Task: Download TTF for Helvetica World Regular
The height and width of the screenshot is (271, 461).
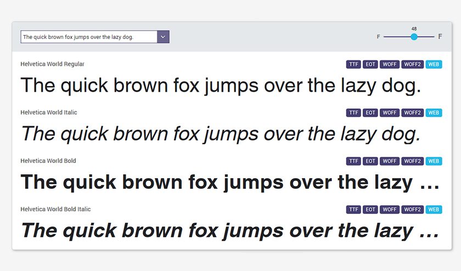Action: pos(353,64)
